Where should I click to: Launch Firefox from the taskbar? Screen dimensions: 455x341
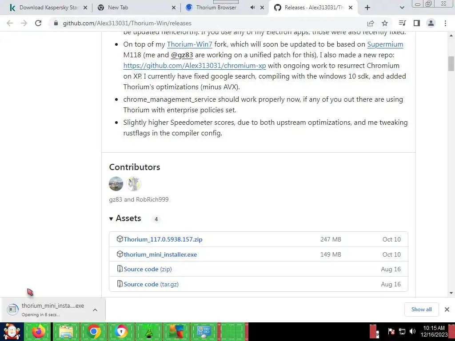coord(38,331)
